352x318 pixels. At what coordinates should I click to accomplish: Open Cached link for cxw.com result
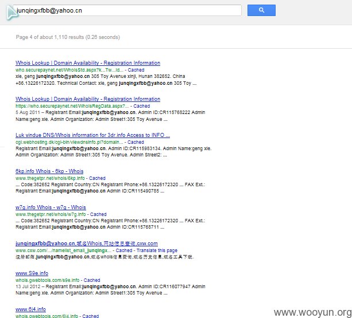(x=124, y=250)
